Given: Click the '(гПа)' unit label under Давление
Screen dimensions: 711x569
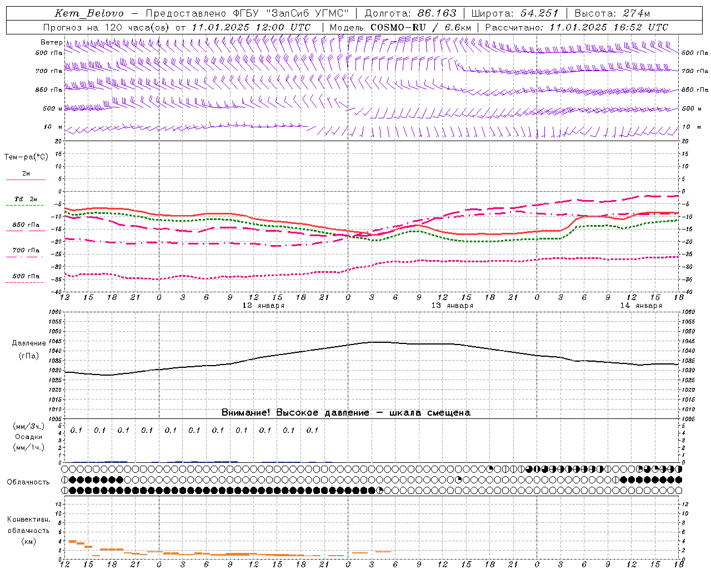Looking at the screenshot, I should coord(29,356).
